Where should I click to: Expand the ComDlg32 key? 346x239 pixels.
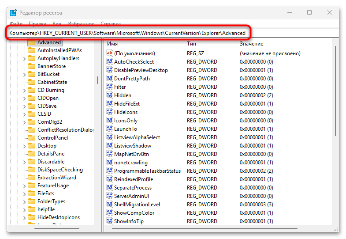click(25, 122)
